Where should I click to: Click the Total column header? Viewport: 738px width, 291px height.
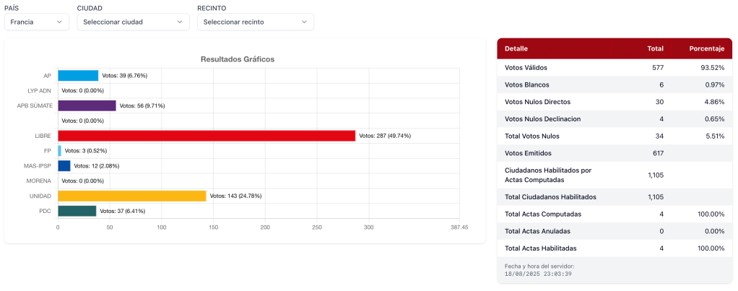[x=655, y=49]
